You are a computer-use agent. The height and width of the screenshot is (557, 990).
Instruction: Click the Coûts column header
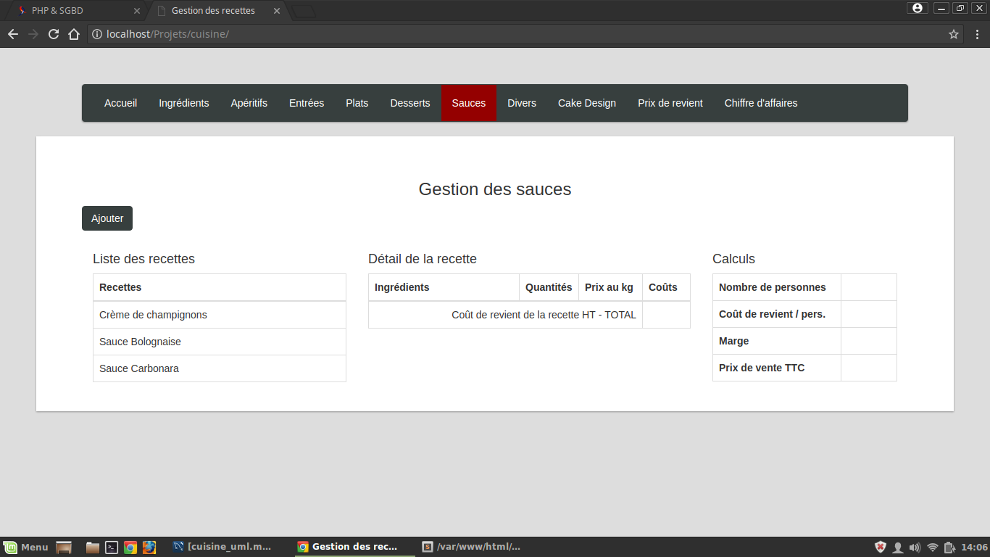(x=666, y=287)
